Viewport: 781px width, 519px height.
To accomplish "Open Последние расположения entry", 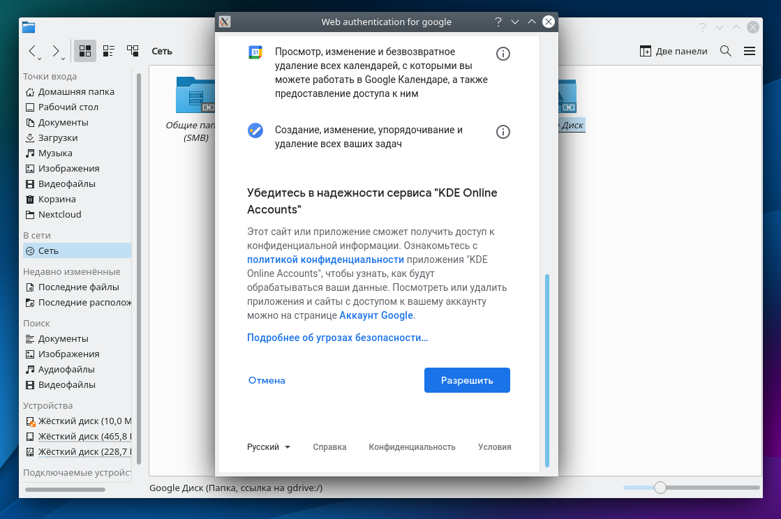I will (x=77, y=303).
